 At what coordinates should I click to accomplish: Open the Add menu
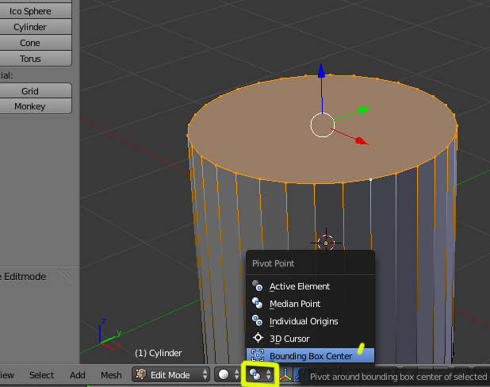tap(78, 375)
